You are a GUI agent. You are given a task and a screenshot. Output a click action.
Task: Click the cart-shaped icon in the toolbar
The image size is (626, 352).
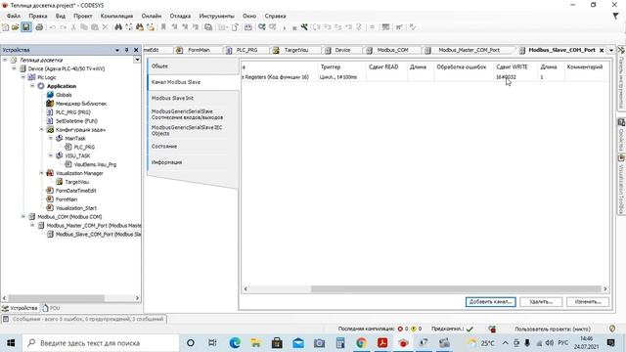click(399, 27)
